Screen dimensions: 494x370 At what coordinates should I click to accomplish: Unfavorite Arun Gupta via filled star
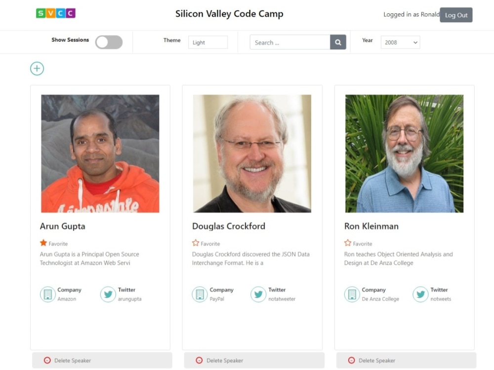43,243
